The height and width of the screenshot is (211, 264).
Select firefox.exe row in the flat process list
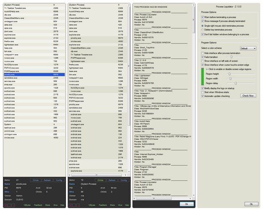(x=34, y=42)
